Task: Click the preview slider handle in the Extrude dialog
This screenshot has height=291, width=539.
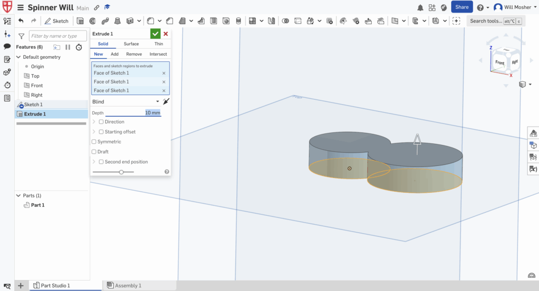Action: coord(122,172)
